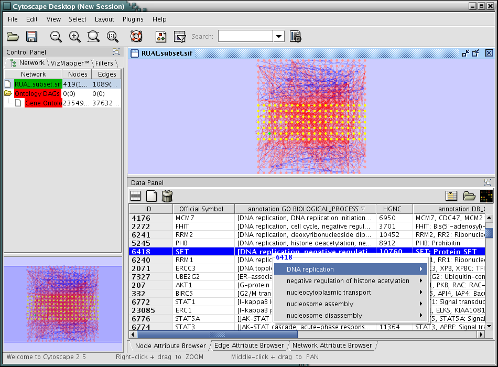The height and width of the screenshot is (367, 498).
Task: Zoom in using the plus magnifier icon
Action: pyautogui.click(x=75, y=37)
